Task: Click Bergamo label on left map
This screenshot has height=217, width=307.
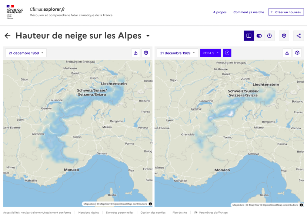Action: pyautogui.click(x=117, y=121)
